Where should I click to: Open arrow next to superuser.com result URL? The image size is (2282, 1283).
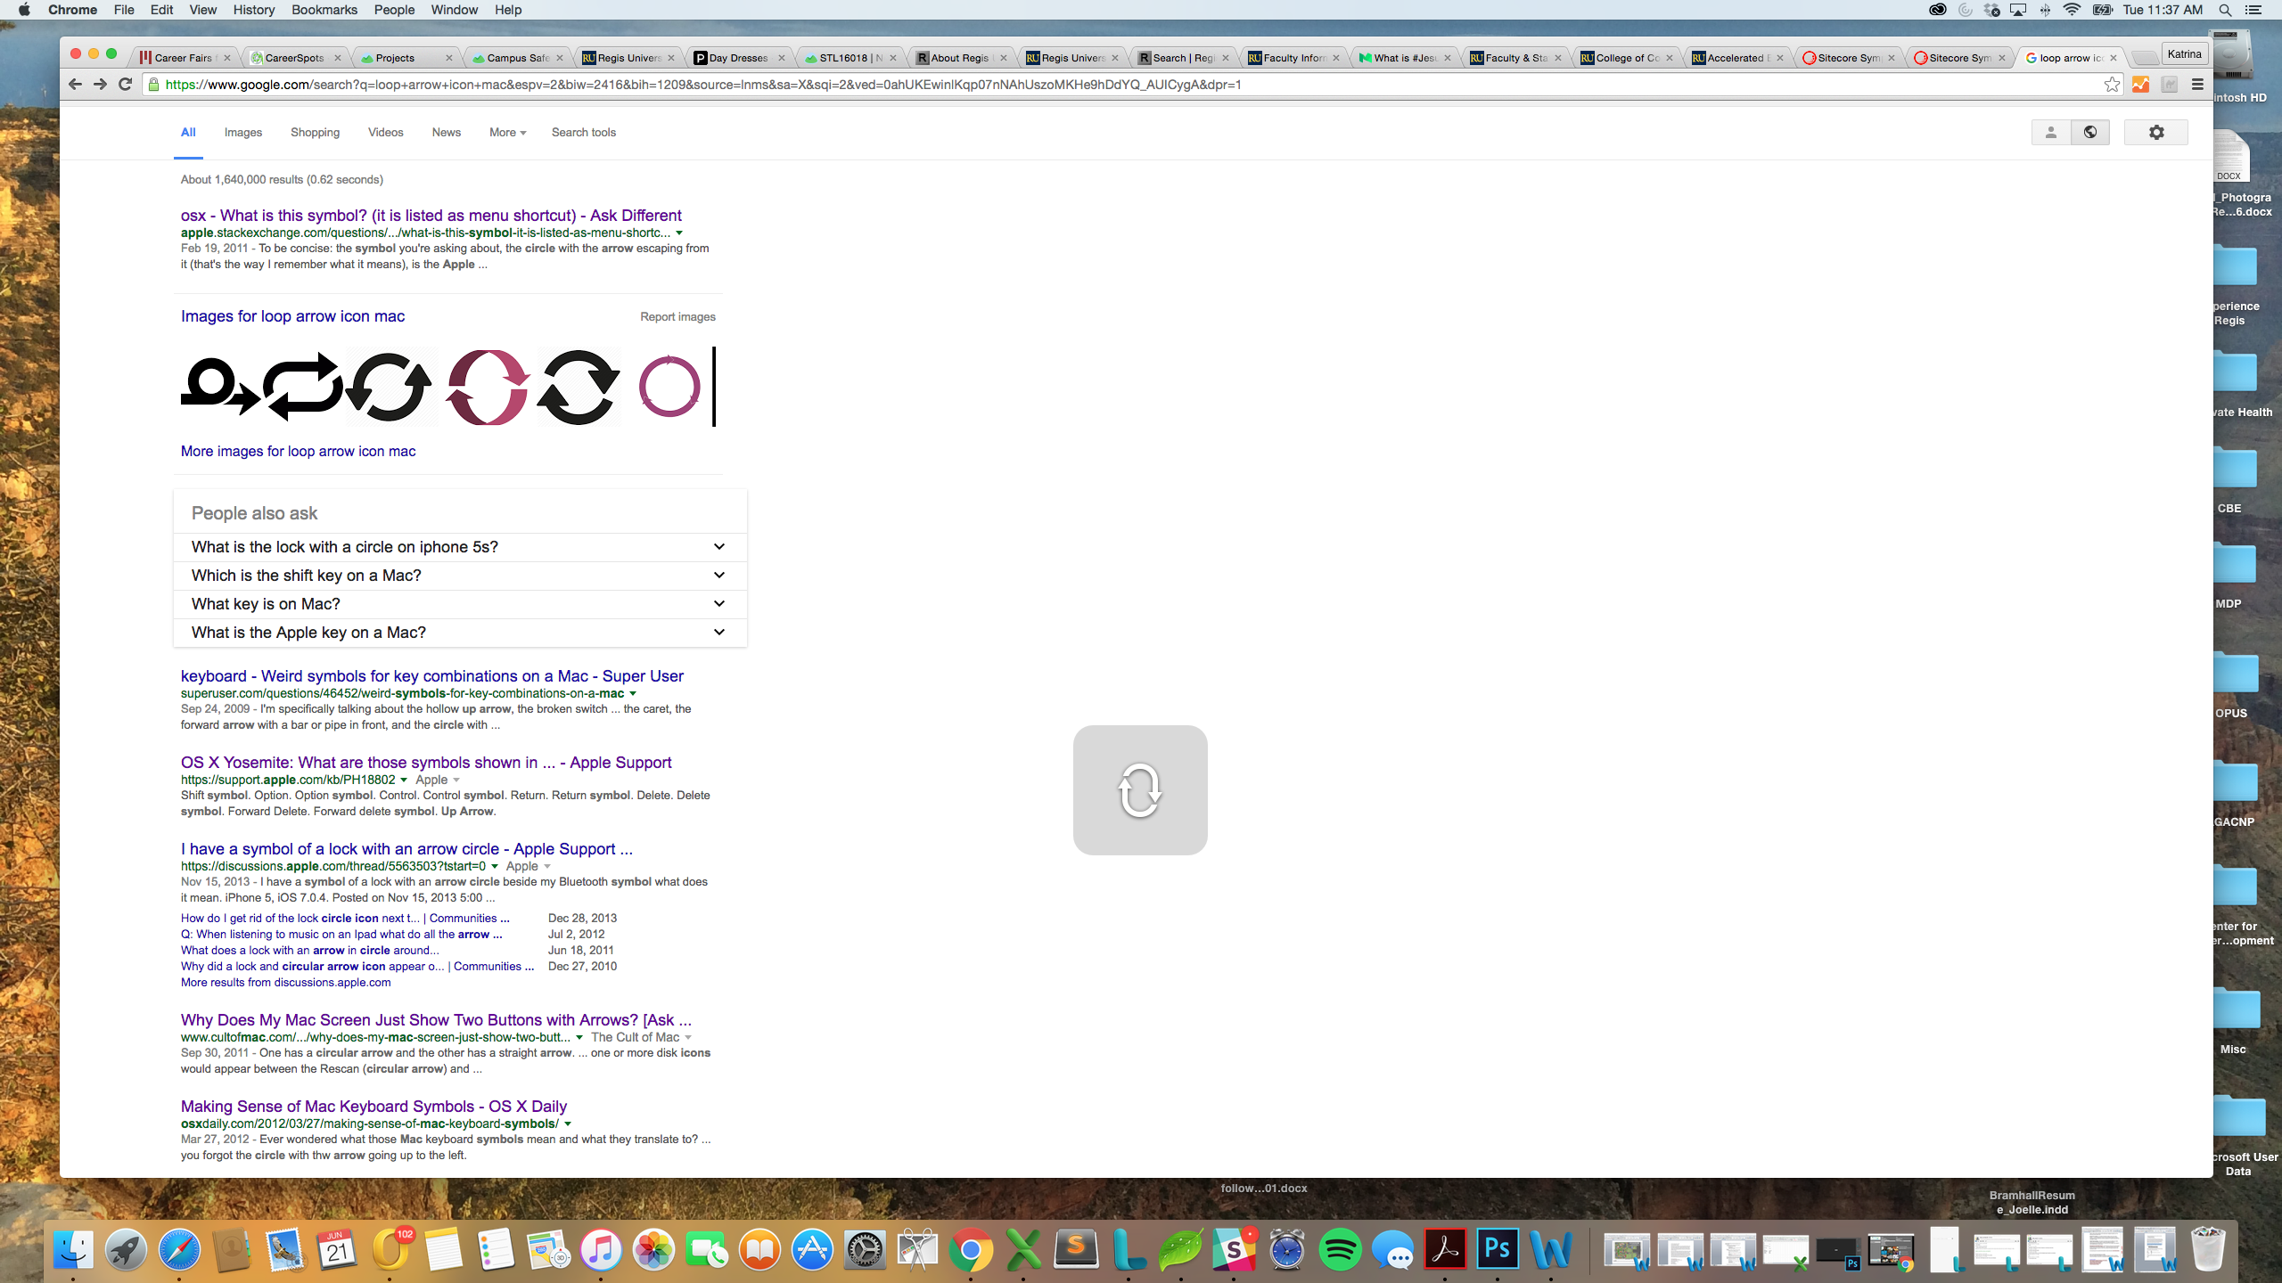point(633,693)
